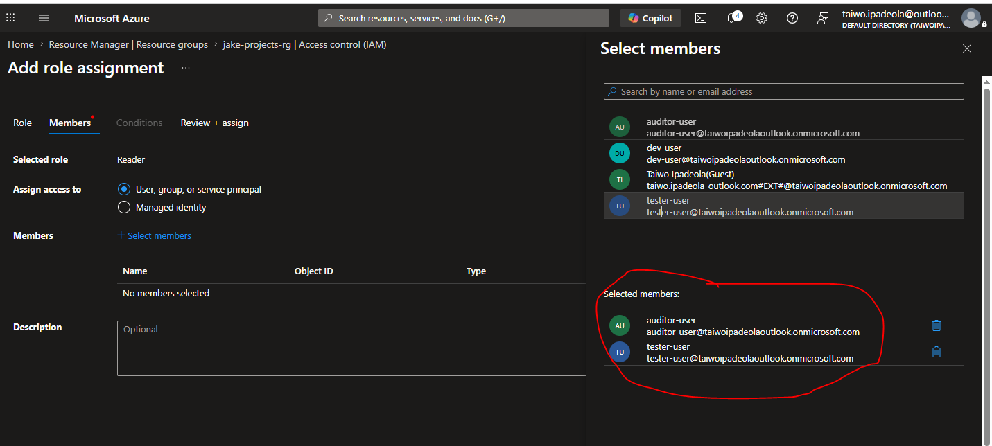Click the account avatar picture
This screenshot has width=992, height=446.
click(971, 18)
